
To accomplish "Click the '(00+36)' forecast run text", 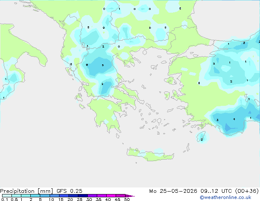I will (247, 191).
